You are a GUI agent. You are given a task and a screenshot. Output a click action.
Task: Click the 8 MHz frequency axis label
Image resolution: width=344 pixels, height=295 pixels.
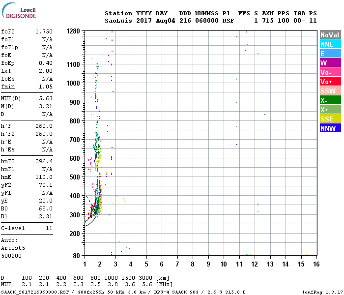(193, 264)
